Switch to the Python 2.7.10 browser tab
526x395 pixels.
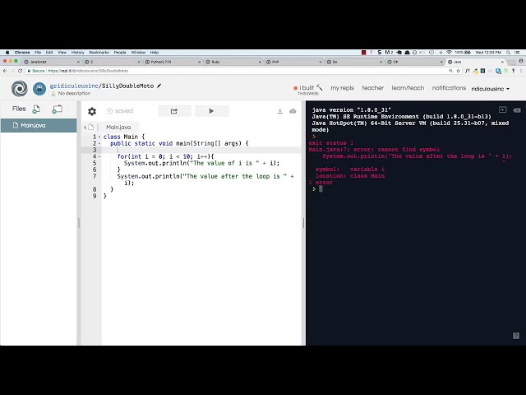click(173, 62)
